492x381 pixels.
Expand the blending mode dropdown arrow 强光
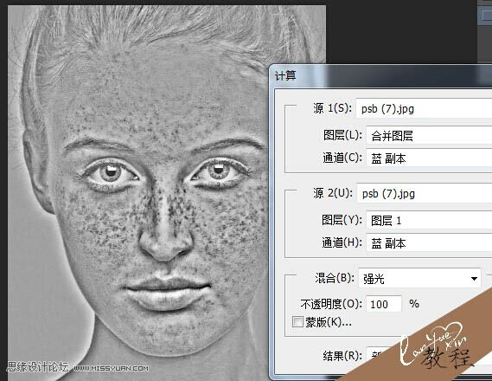point(474,278)
